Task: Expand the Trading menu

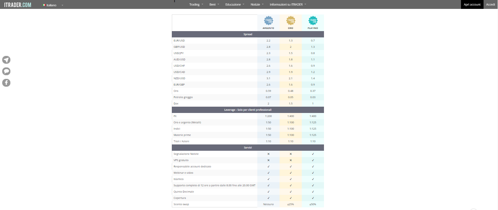Action: click(x=196, y=4)
